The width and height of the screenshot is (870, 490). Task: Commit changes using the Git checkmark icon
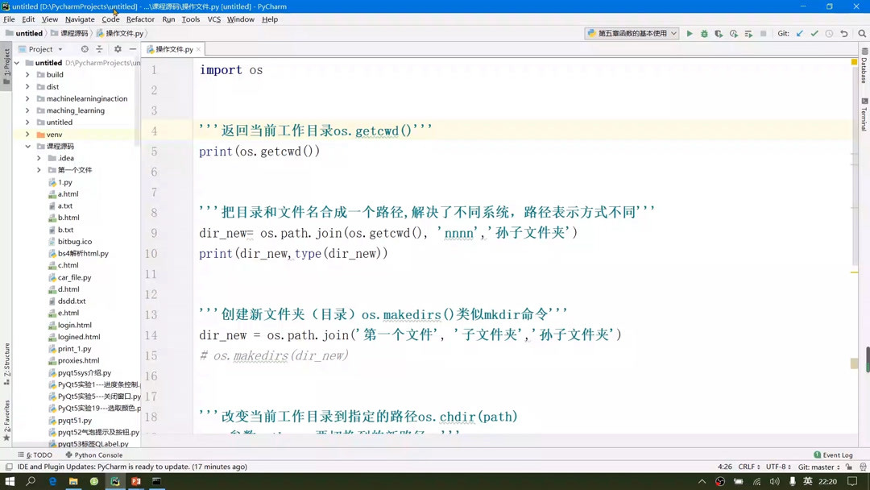tap(814, 33)
